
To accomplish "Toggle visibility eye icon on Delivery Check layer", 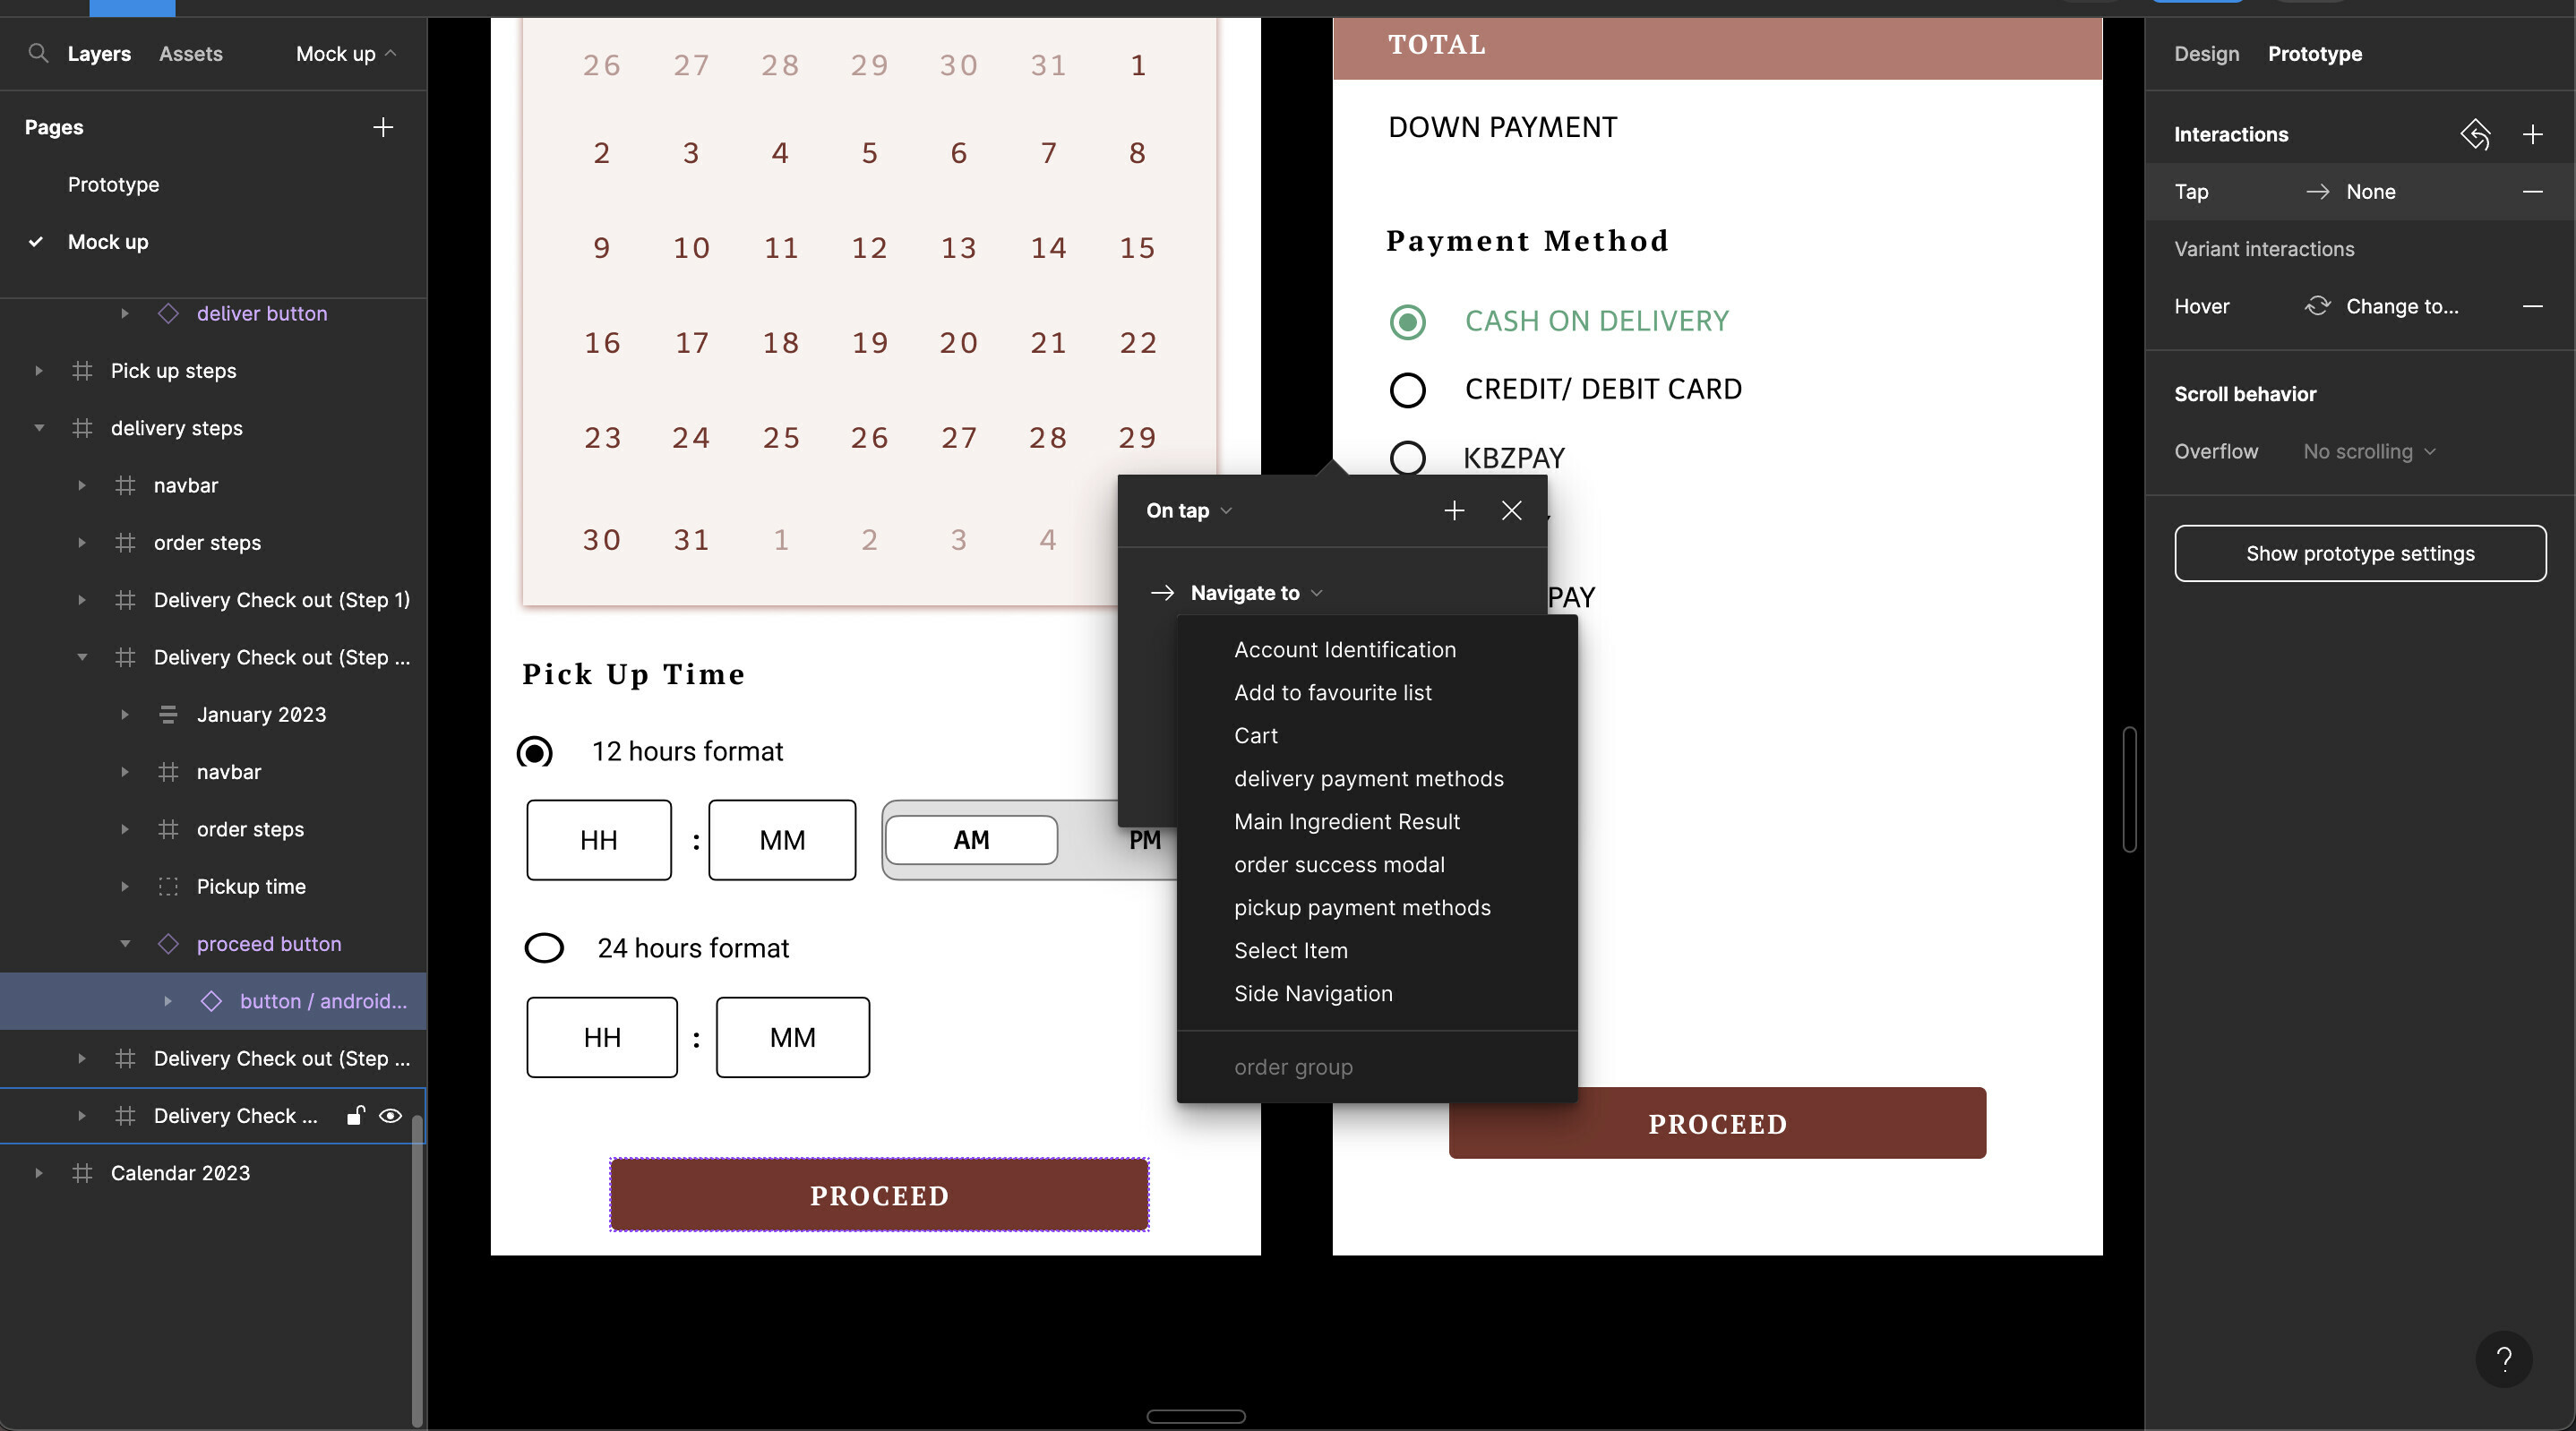I will click(x=390, y=1114).
